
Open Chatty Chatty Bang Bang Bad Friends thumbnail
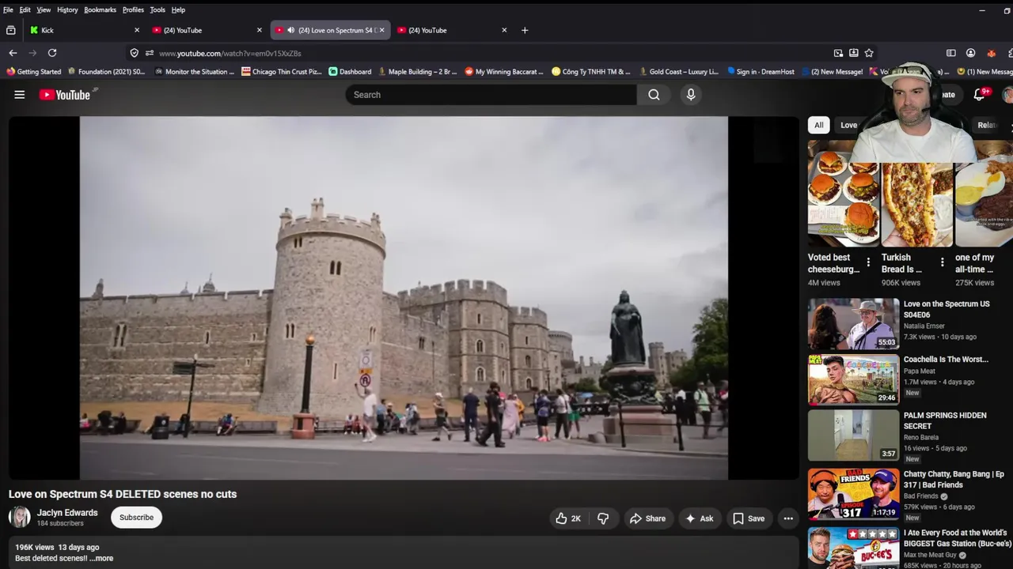pos(853,494)
